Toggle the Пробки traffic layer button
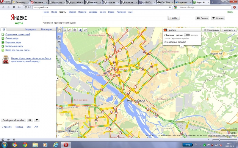 (170, 30)
